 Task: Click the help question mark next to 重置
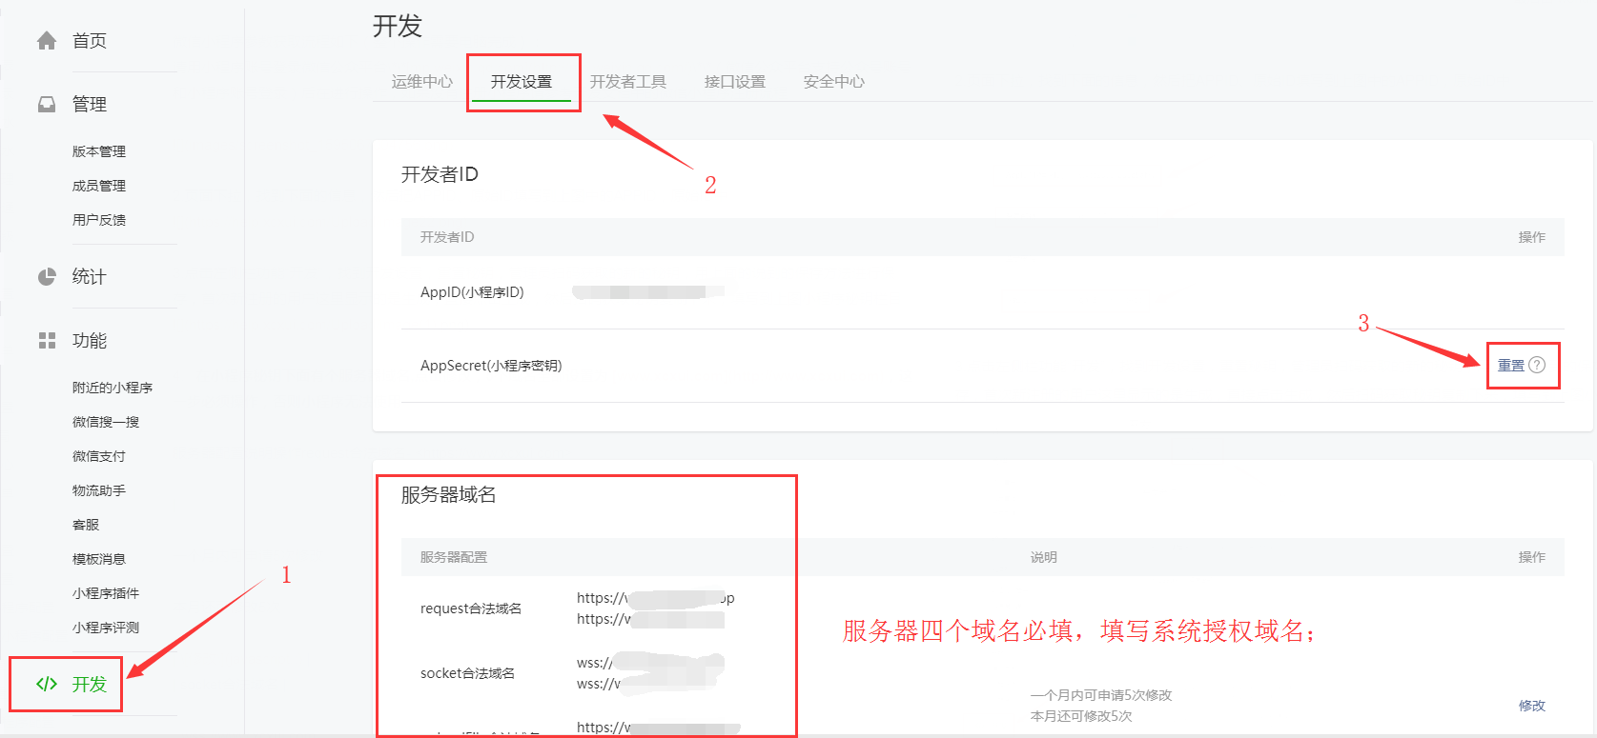point(1537,366)
